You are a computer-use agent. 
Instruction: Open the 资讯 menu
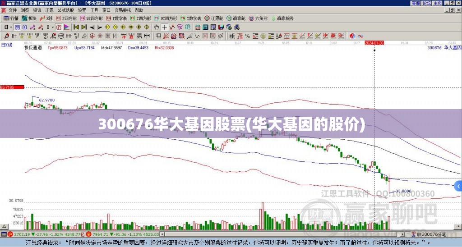(x=37, y=10)
